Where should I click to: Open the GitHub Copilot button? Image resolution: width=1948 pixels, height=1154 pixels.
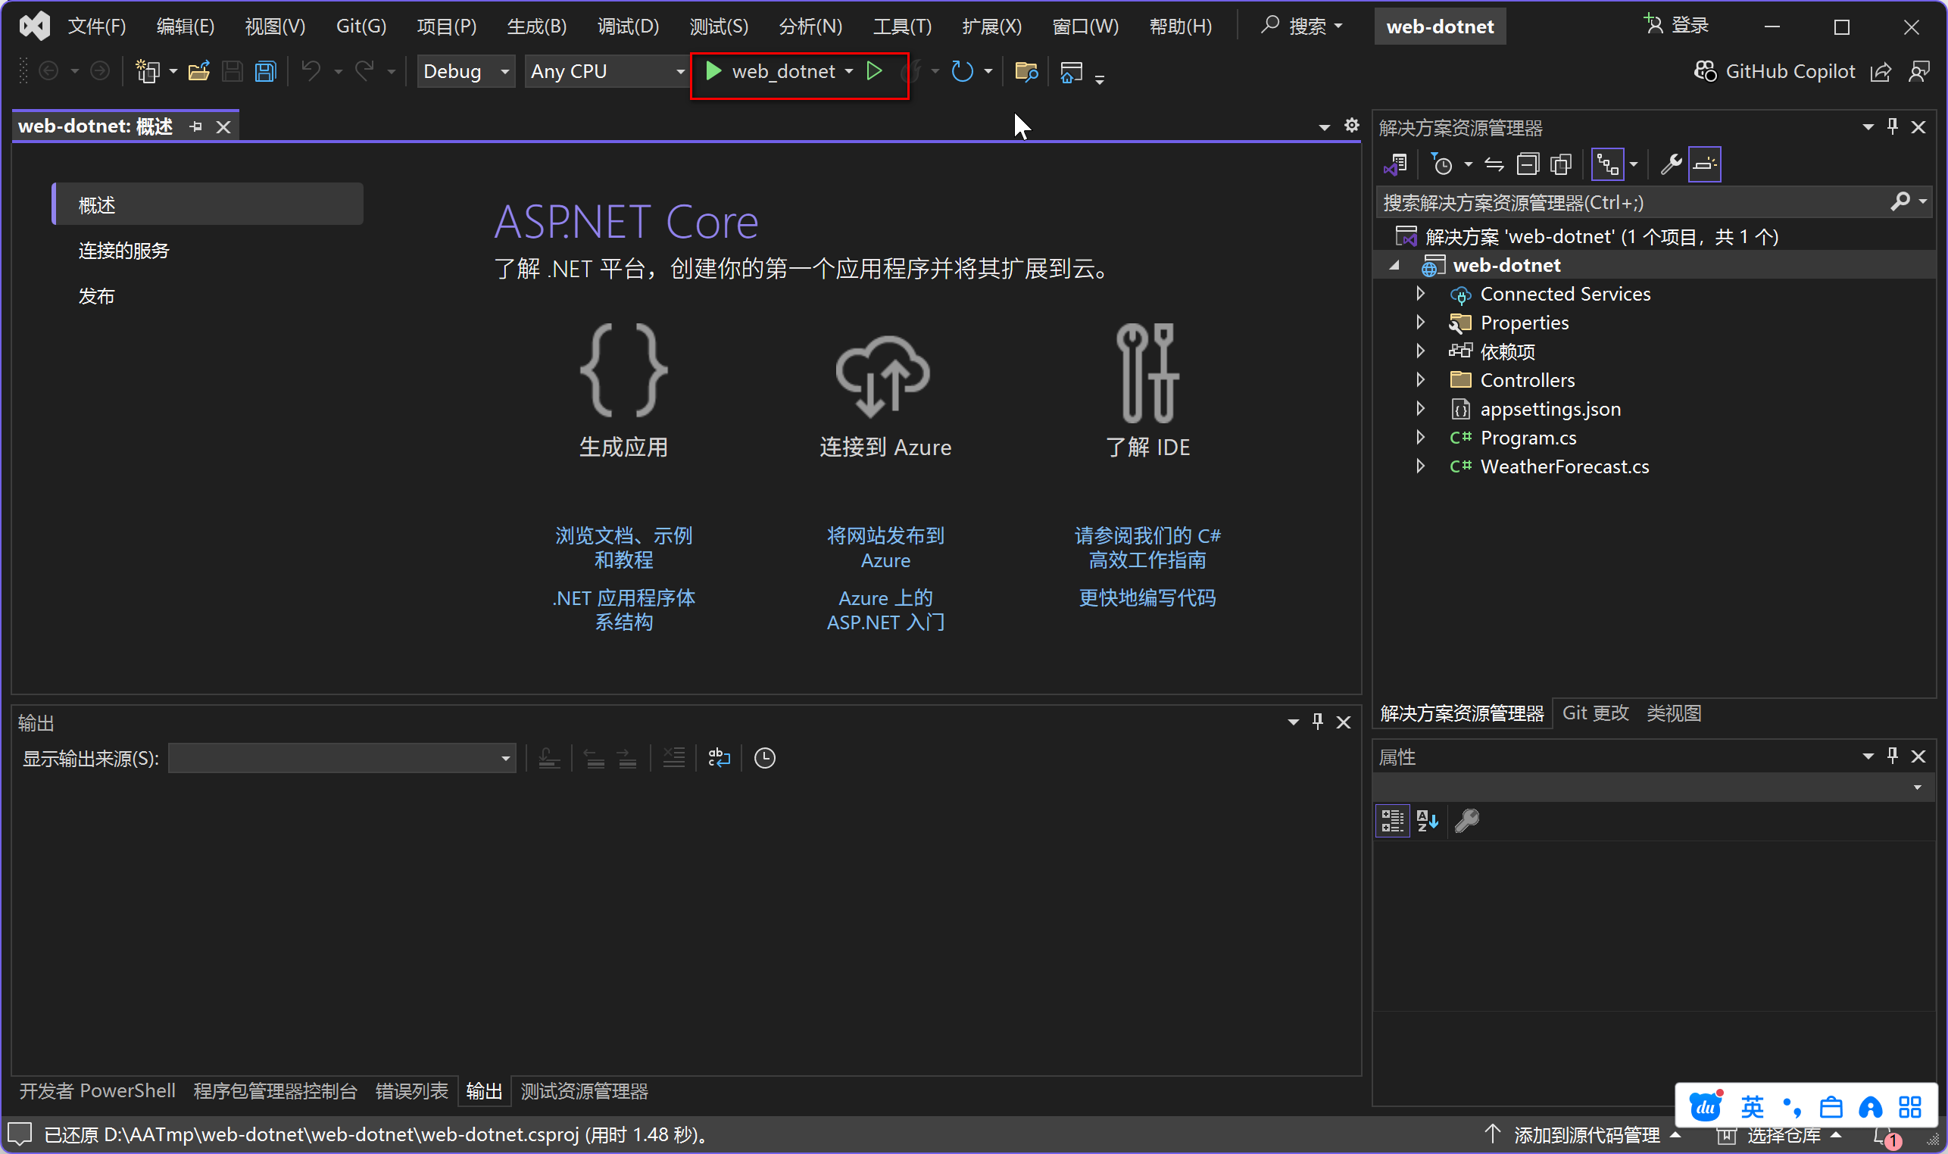pyautogui.click(x=1775, y=71)
